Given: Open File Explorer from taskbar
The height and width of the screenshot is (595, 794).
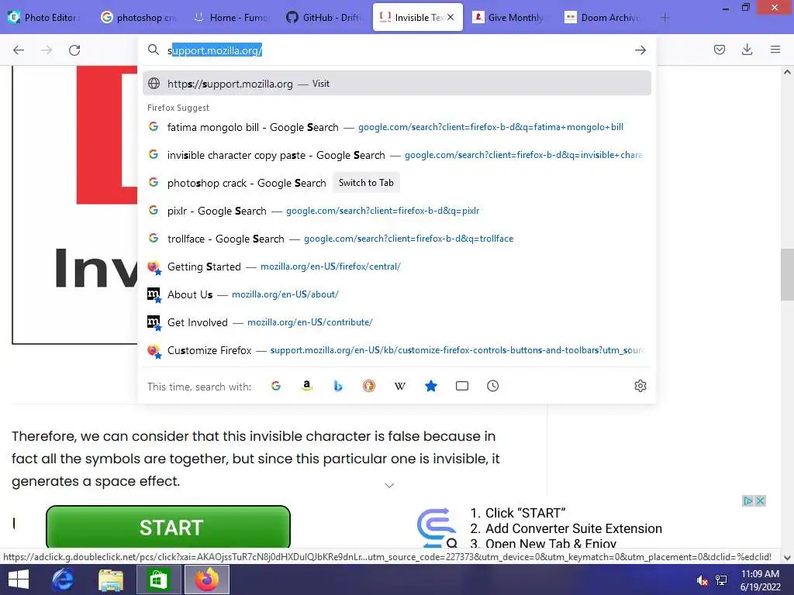Looking at the screenshot, I should (111, 580).
